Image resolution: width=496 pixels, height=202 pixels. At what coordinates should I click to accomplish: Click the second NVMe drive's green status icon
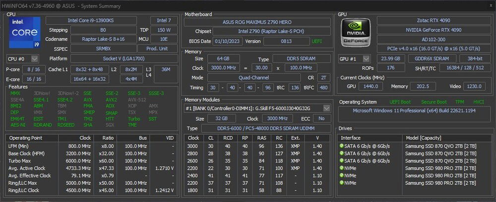pos(342,175)
